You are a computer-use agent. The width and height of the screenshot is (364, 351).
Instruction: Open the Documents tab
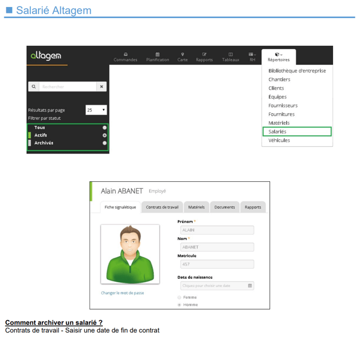pyautogui.click(x=224, y=207)
